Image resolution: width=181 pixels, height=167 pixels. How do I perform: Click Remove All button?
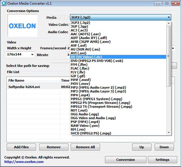coord(85,147)
